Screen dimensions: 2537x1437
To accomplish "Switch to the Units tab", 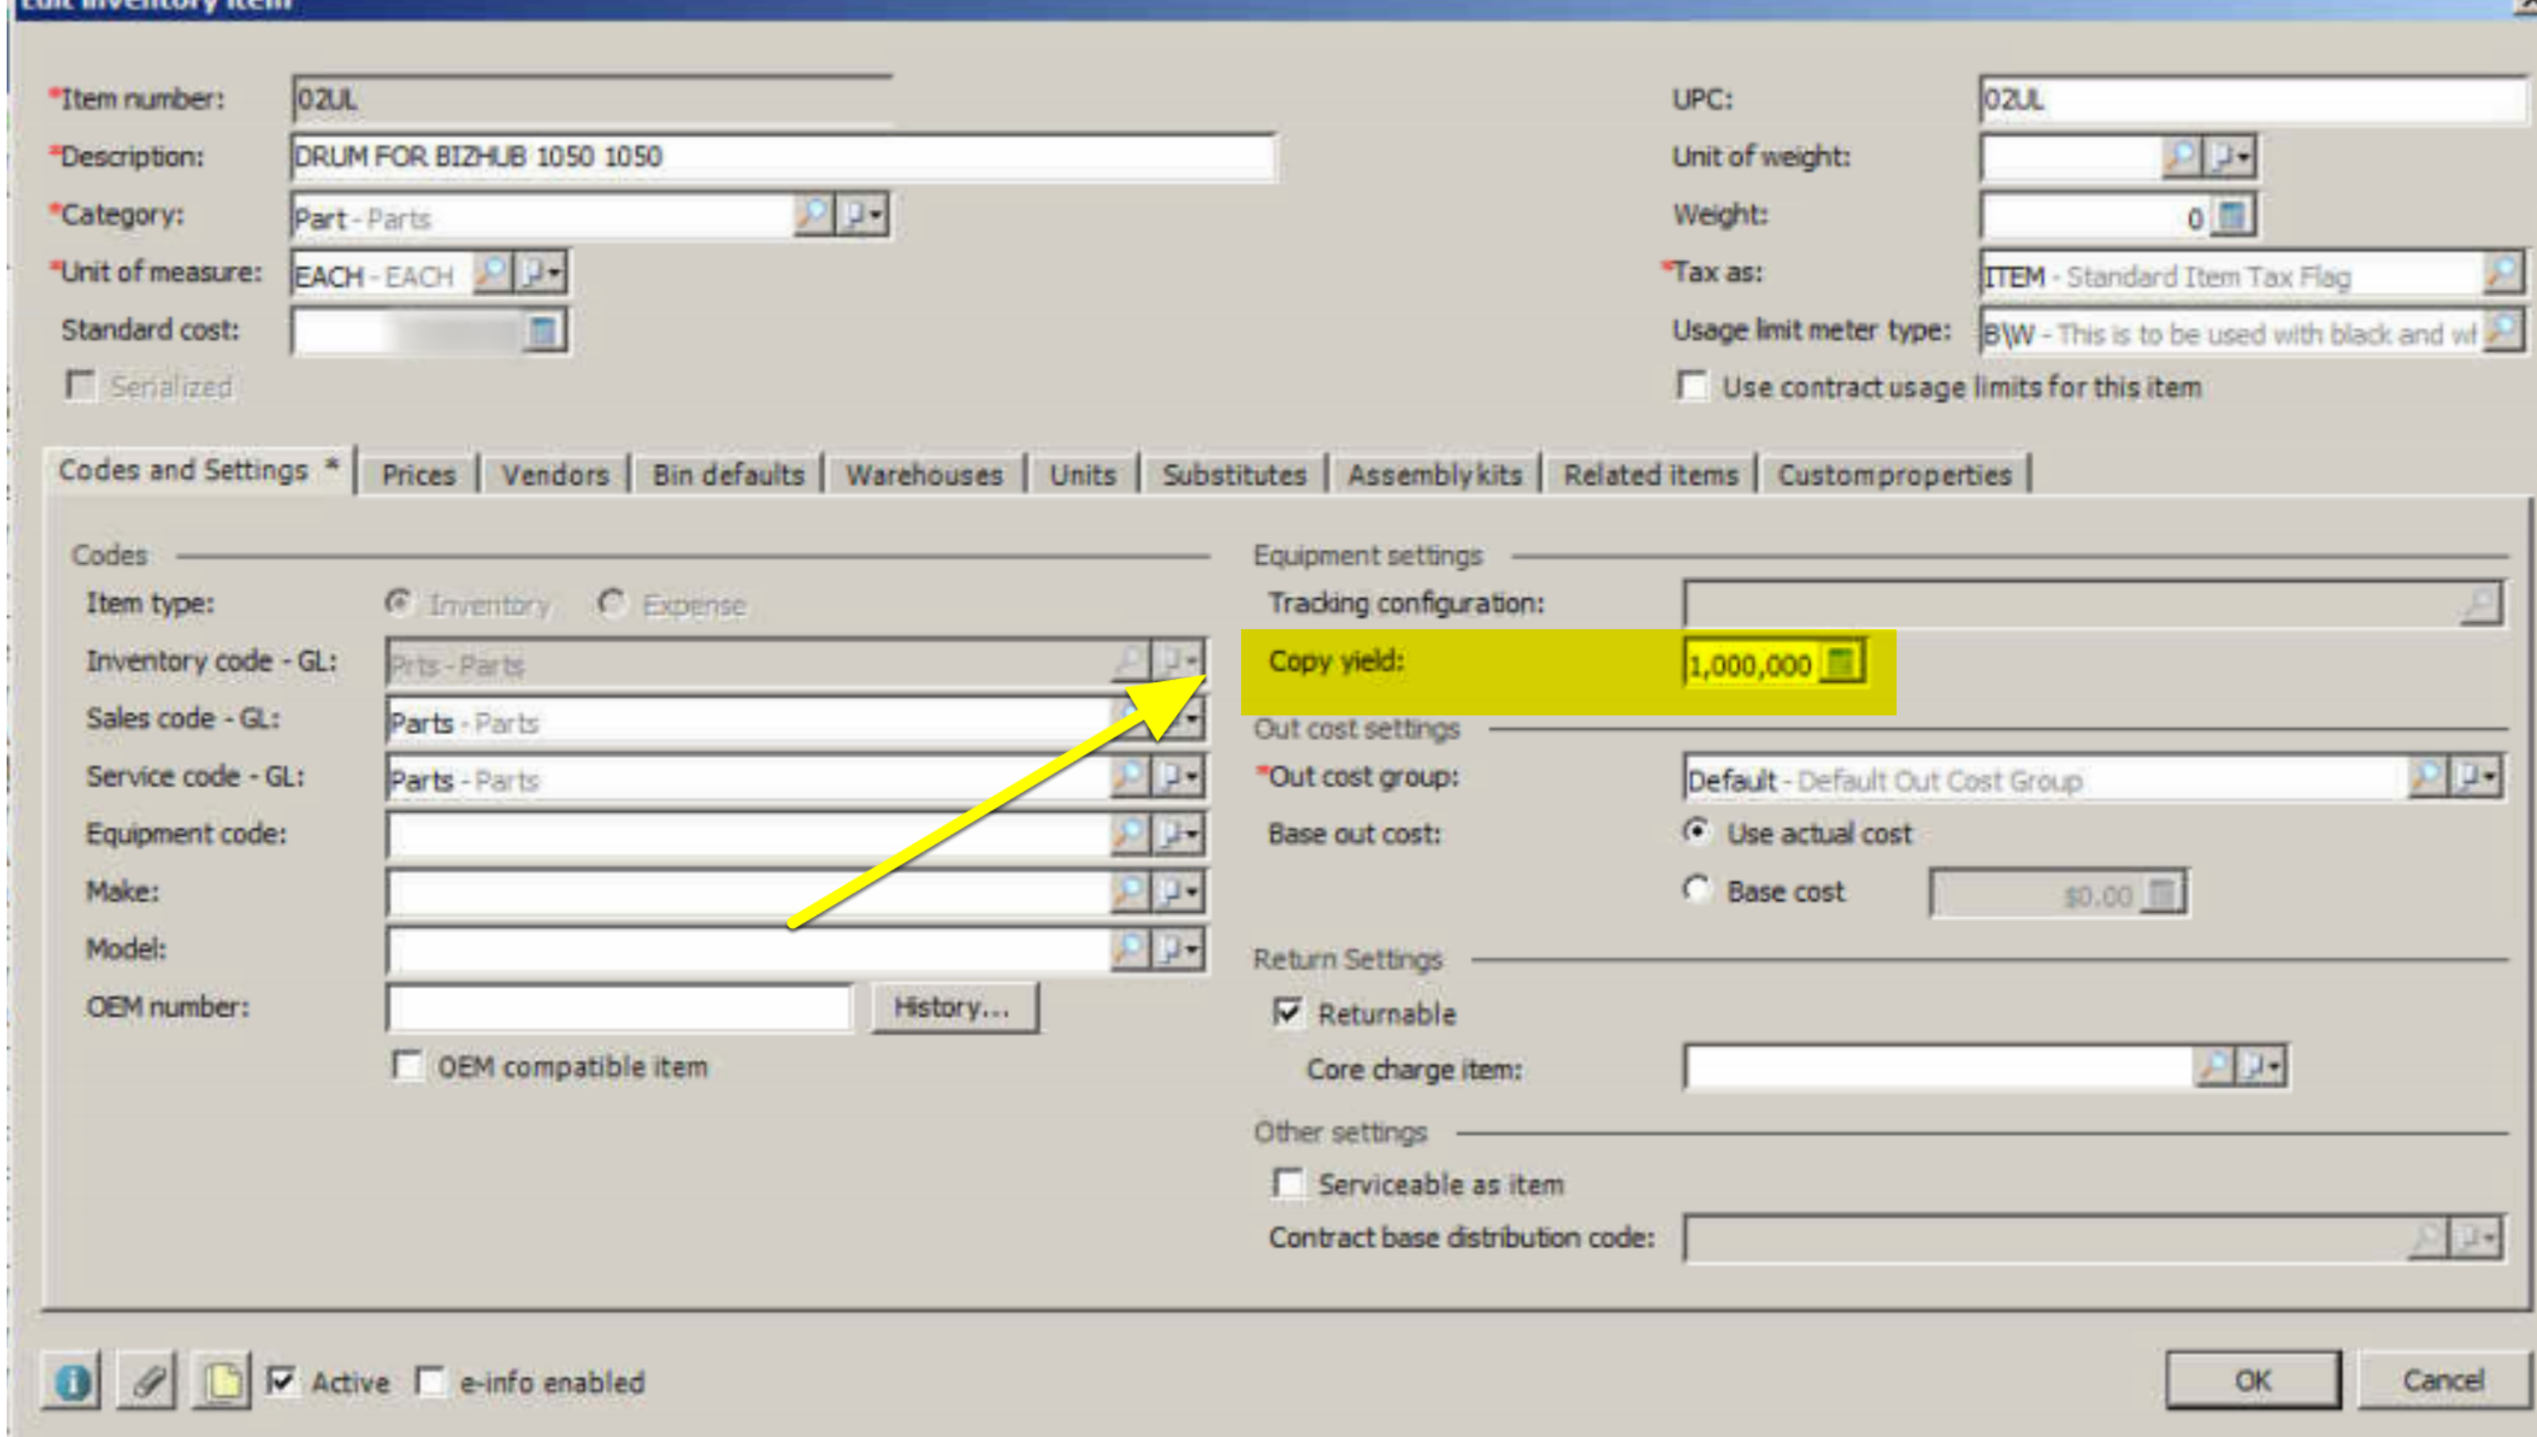I will coord(1082,474).
